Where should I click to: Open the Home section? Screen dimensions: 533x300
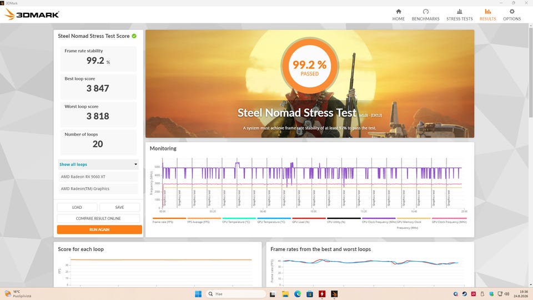(x=399, y=15)
